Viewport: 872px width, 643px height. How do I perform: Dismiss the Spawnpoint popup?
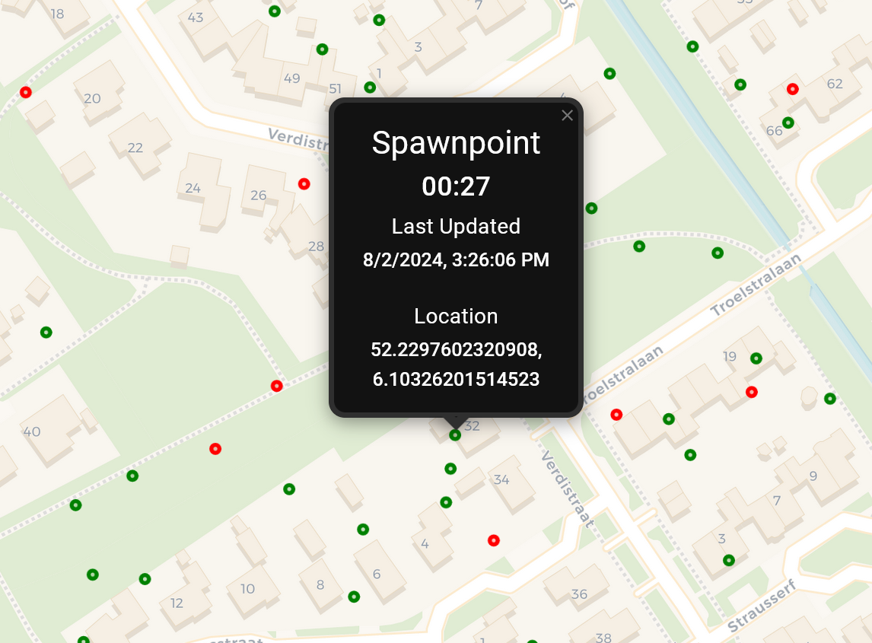click(x=567, y=116)
